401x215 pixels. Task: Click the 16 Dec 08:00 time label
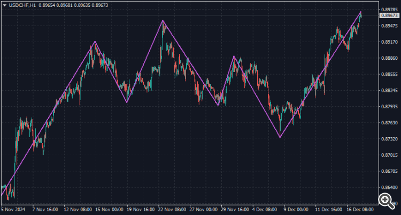tap(361, 209)
